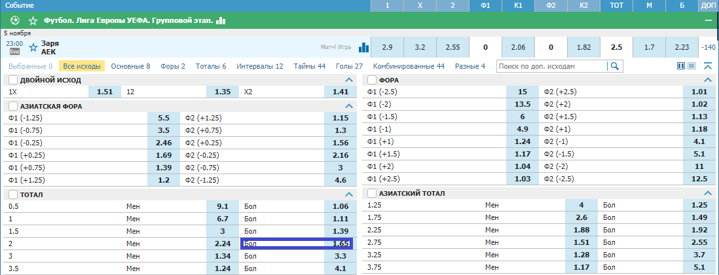Image resolution: width=719 pixels, height=275 pixels.
Task: Star the Лига Европы УЕФА league
Action: (33, 21)
